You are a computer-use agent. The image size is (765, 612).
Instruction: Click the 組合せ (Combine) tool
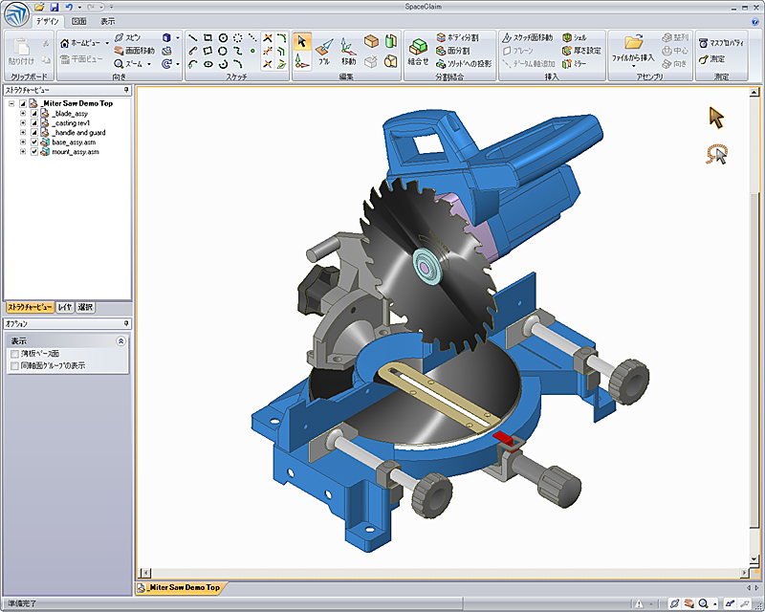click(x=418, y=51)
